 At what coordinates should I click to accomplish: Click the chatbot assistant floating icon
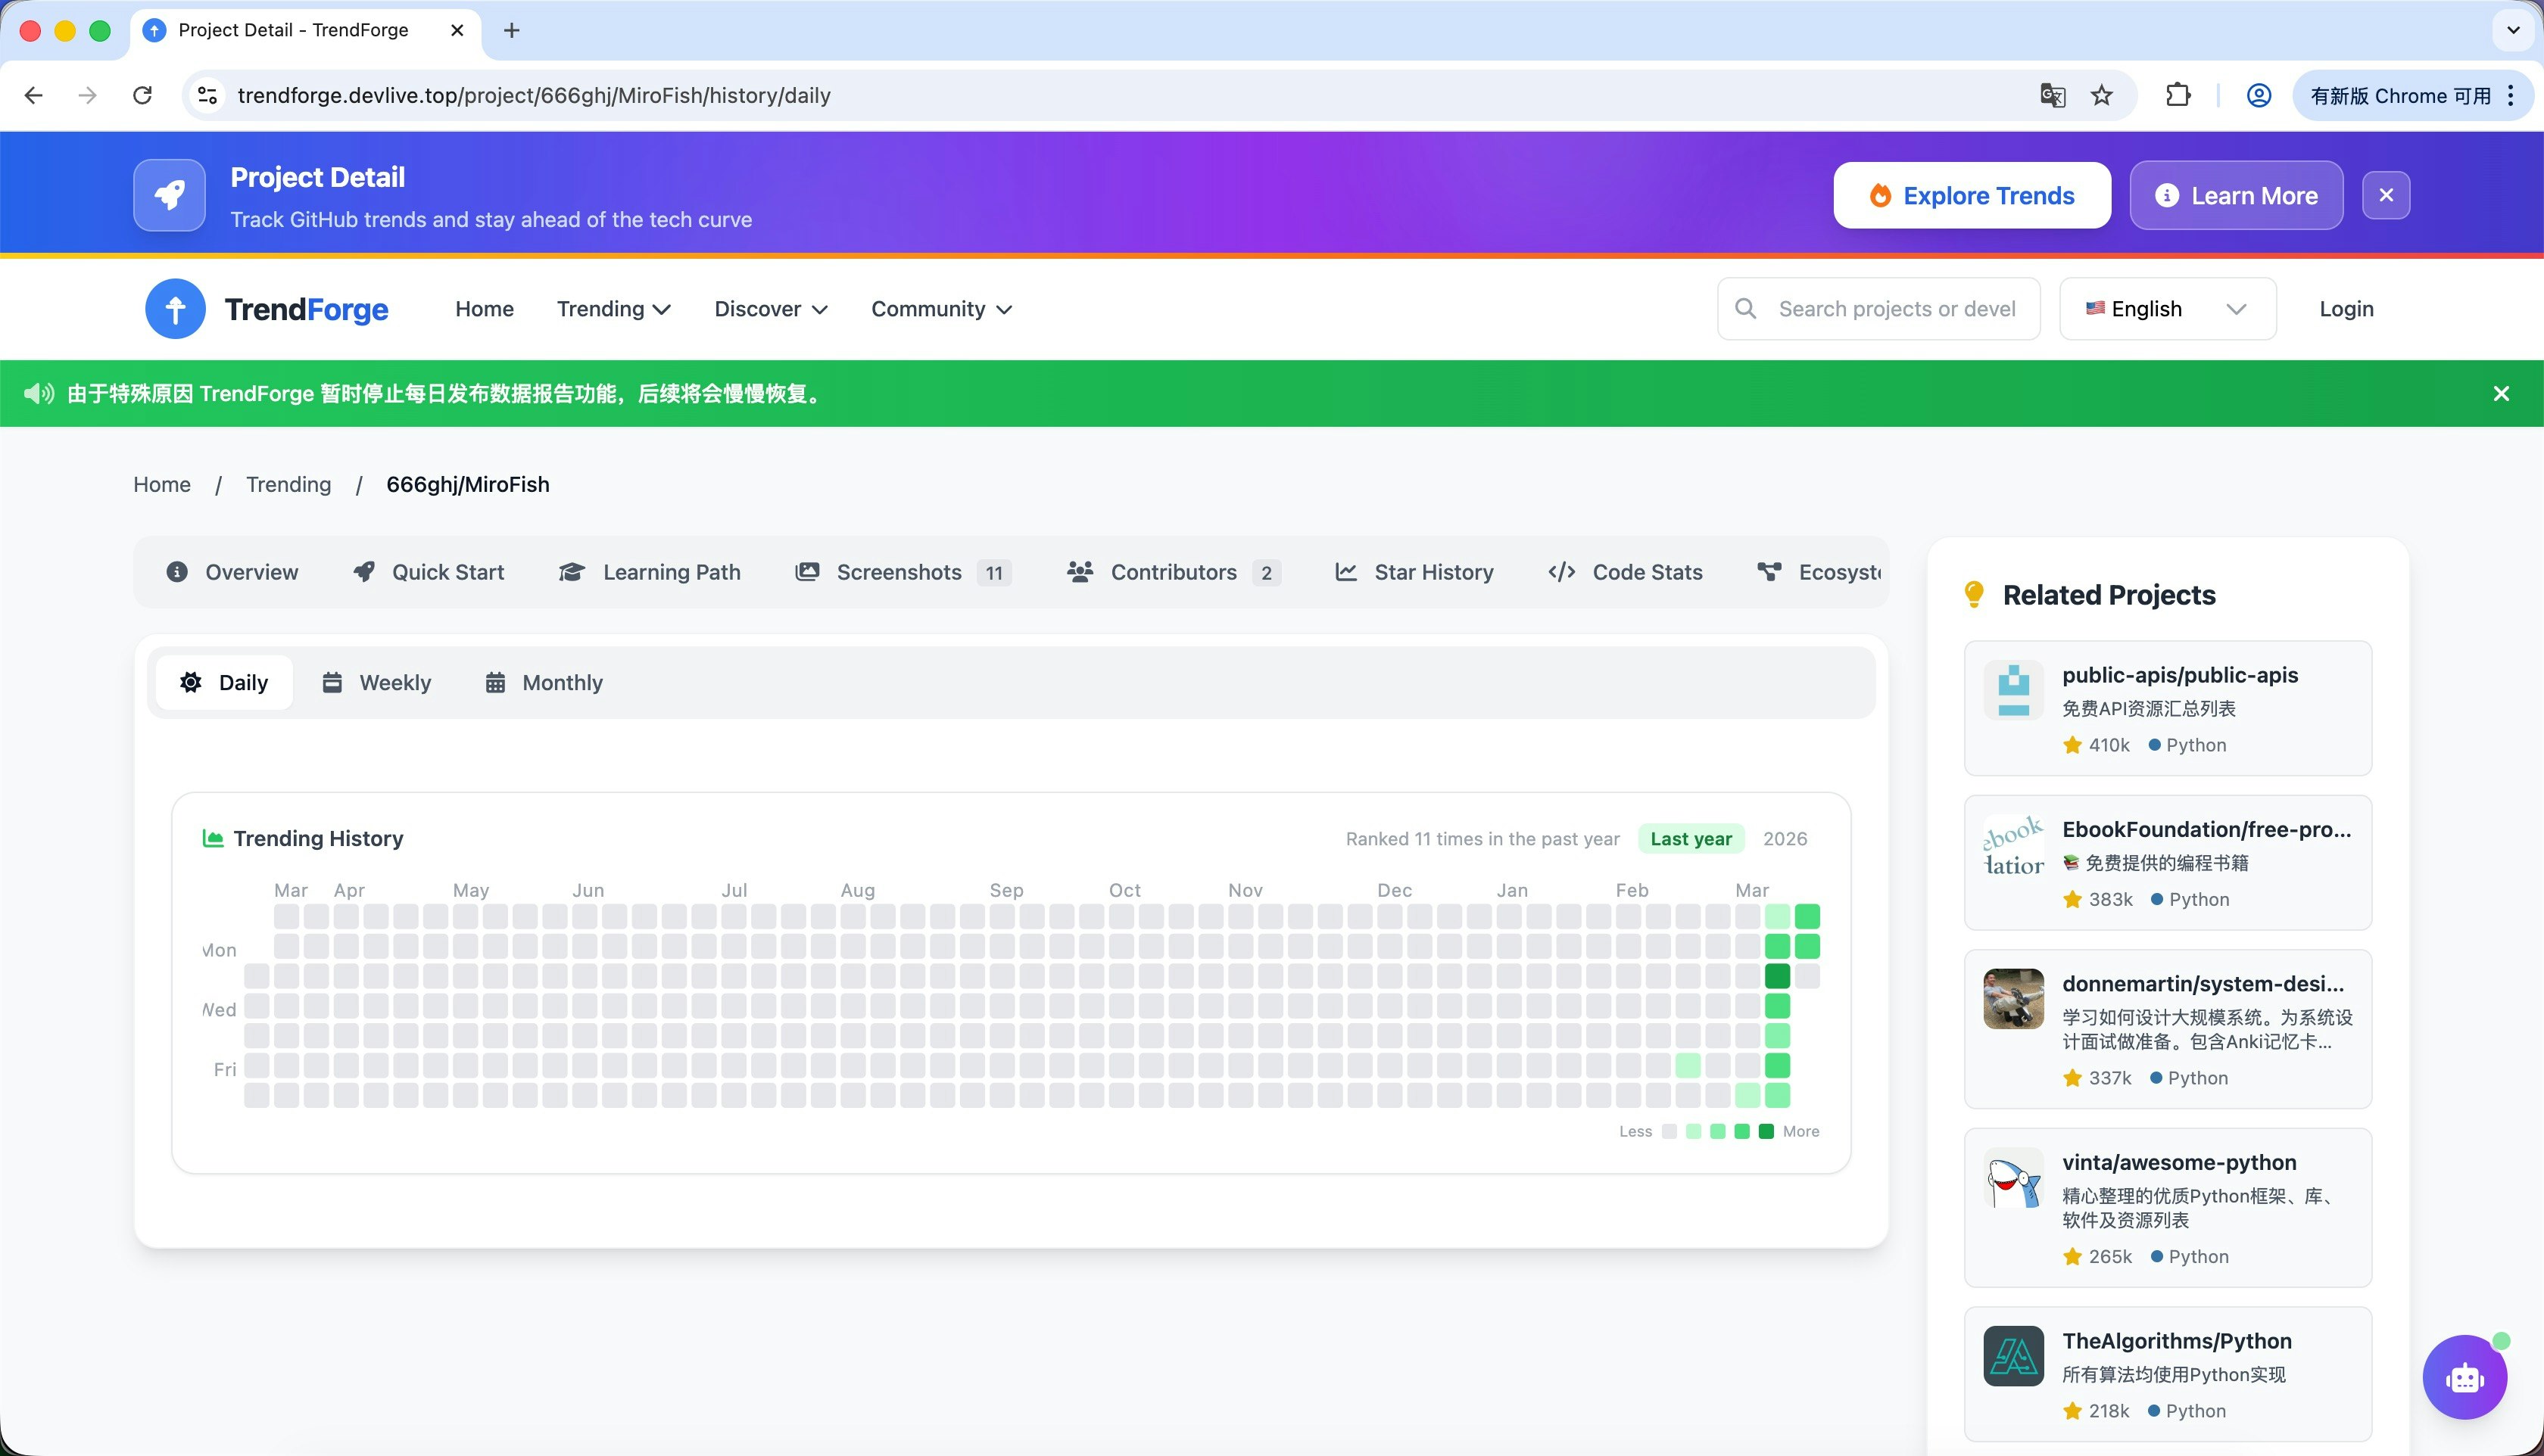click(x=2464, y=1378)
